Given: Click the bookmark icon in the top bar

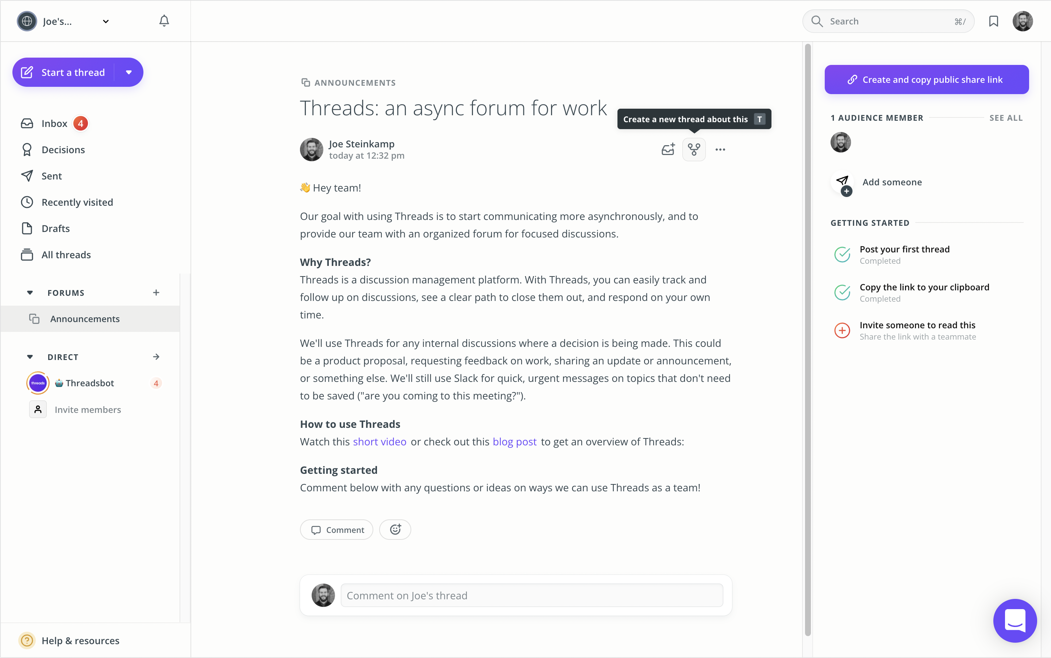Looking at the screenshot, I should click(993, 21).
